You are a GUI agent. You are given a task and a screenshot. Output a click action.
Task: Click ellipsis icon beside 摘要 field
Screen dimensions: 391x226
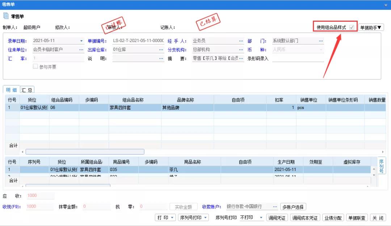pyautogui.click(x=241, y=58)
